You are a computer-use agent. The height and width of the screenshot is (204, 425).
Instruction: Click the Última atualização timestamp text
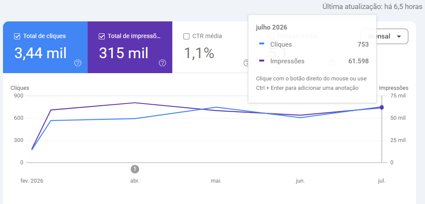[372, 7]
